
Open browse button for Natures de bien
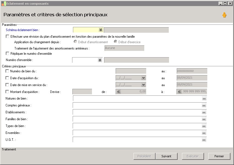click(204, 98)
